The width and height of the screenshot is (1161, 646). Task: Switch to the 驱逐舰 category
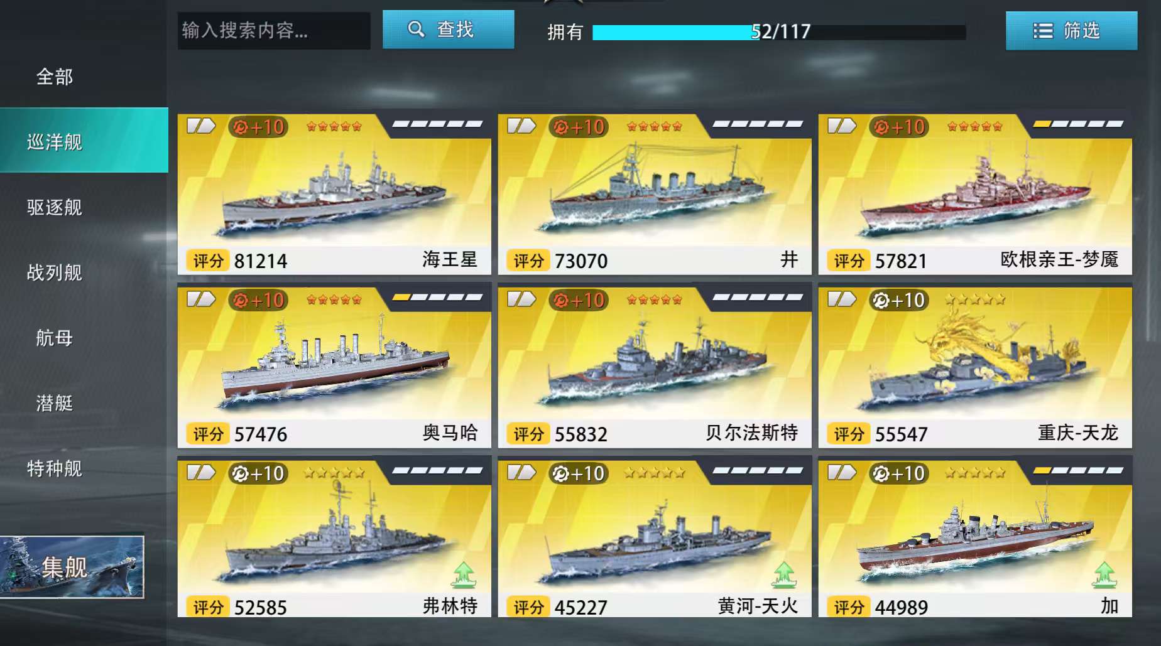pyautogui.click(x=55, y=207)
